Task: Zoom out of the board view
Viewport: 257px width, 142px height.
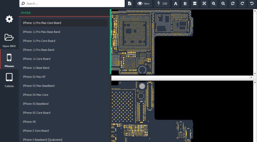Action: tap(223, 3)
